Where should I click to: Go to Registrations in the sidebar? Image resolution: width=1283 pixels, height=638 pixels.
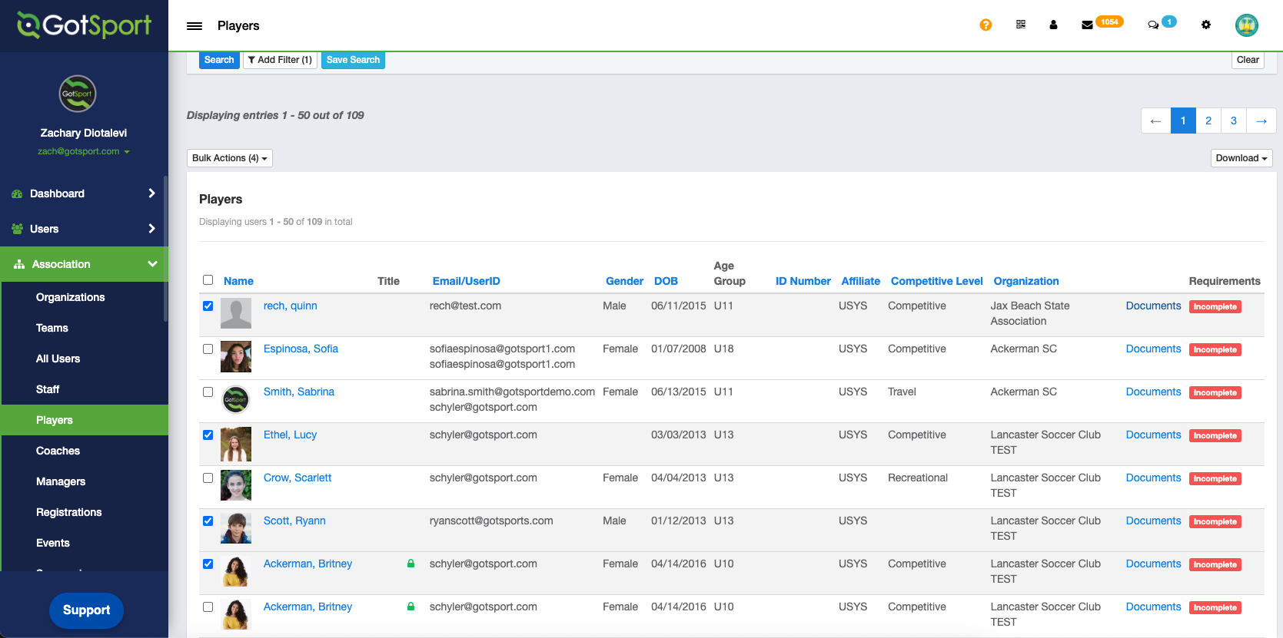(x=68, y=512)
